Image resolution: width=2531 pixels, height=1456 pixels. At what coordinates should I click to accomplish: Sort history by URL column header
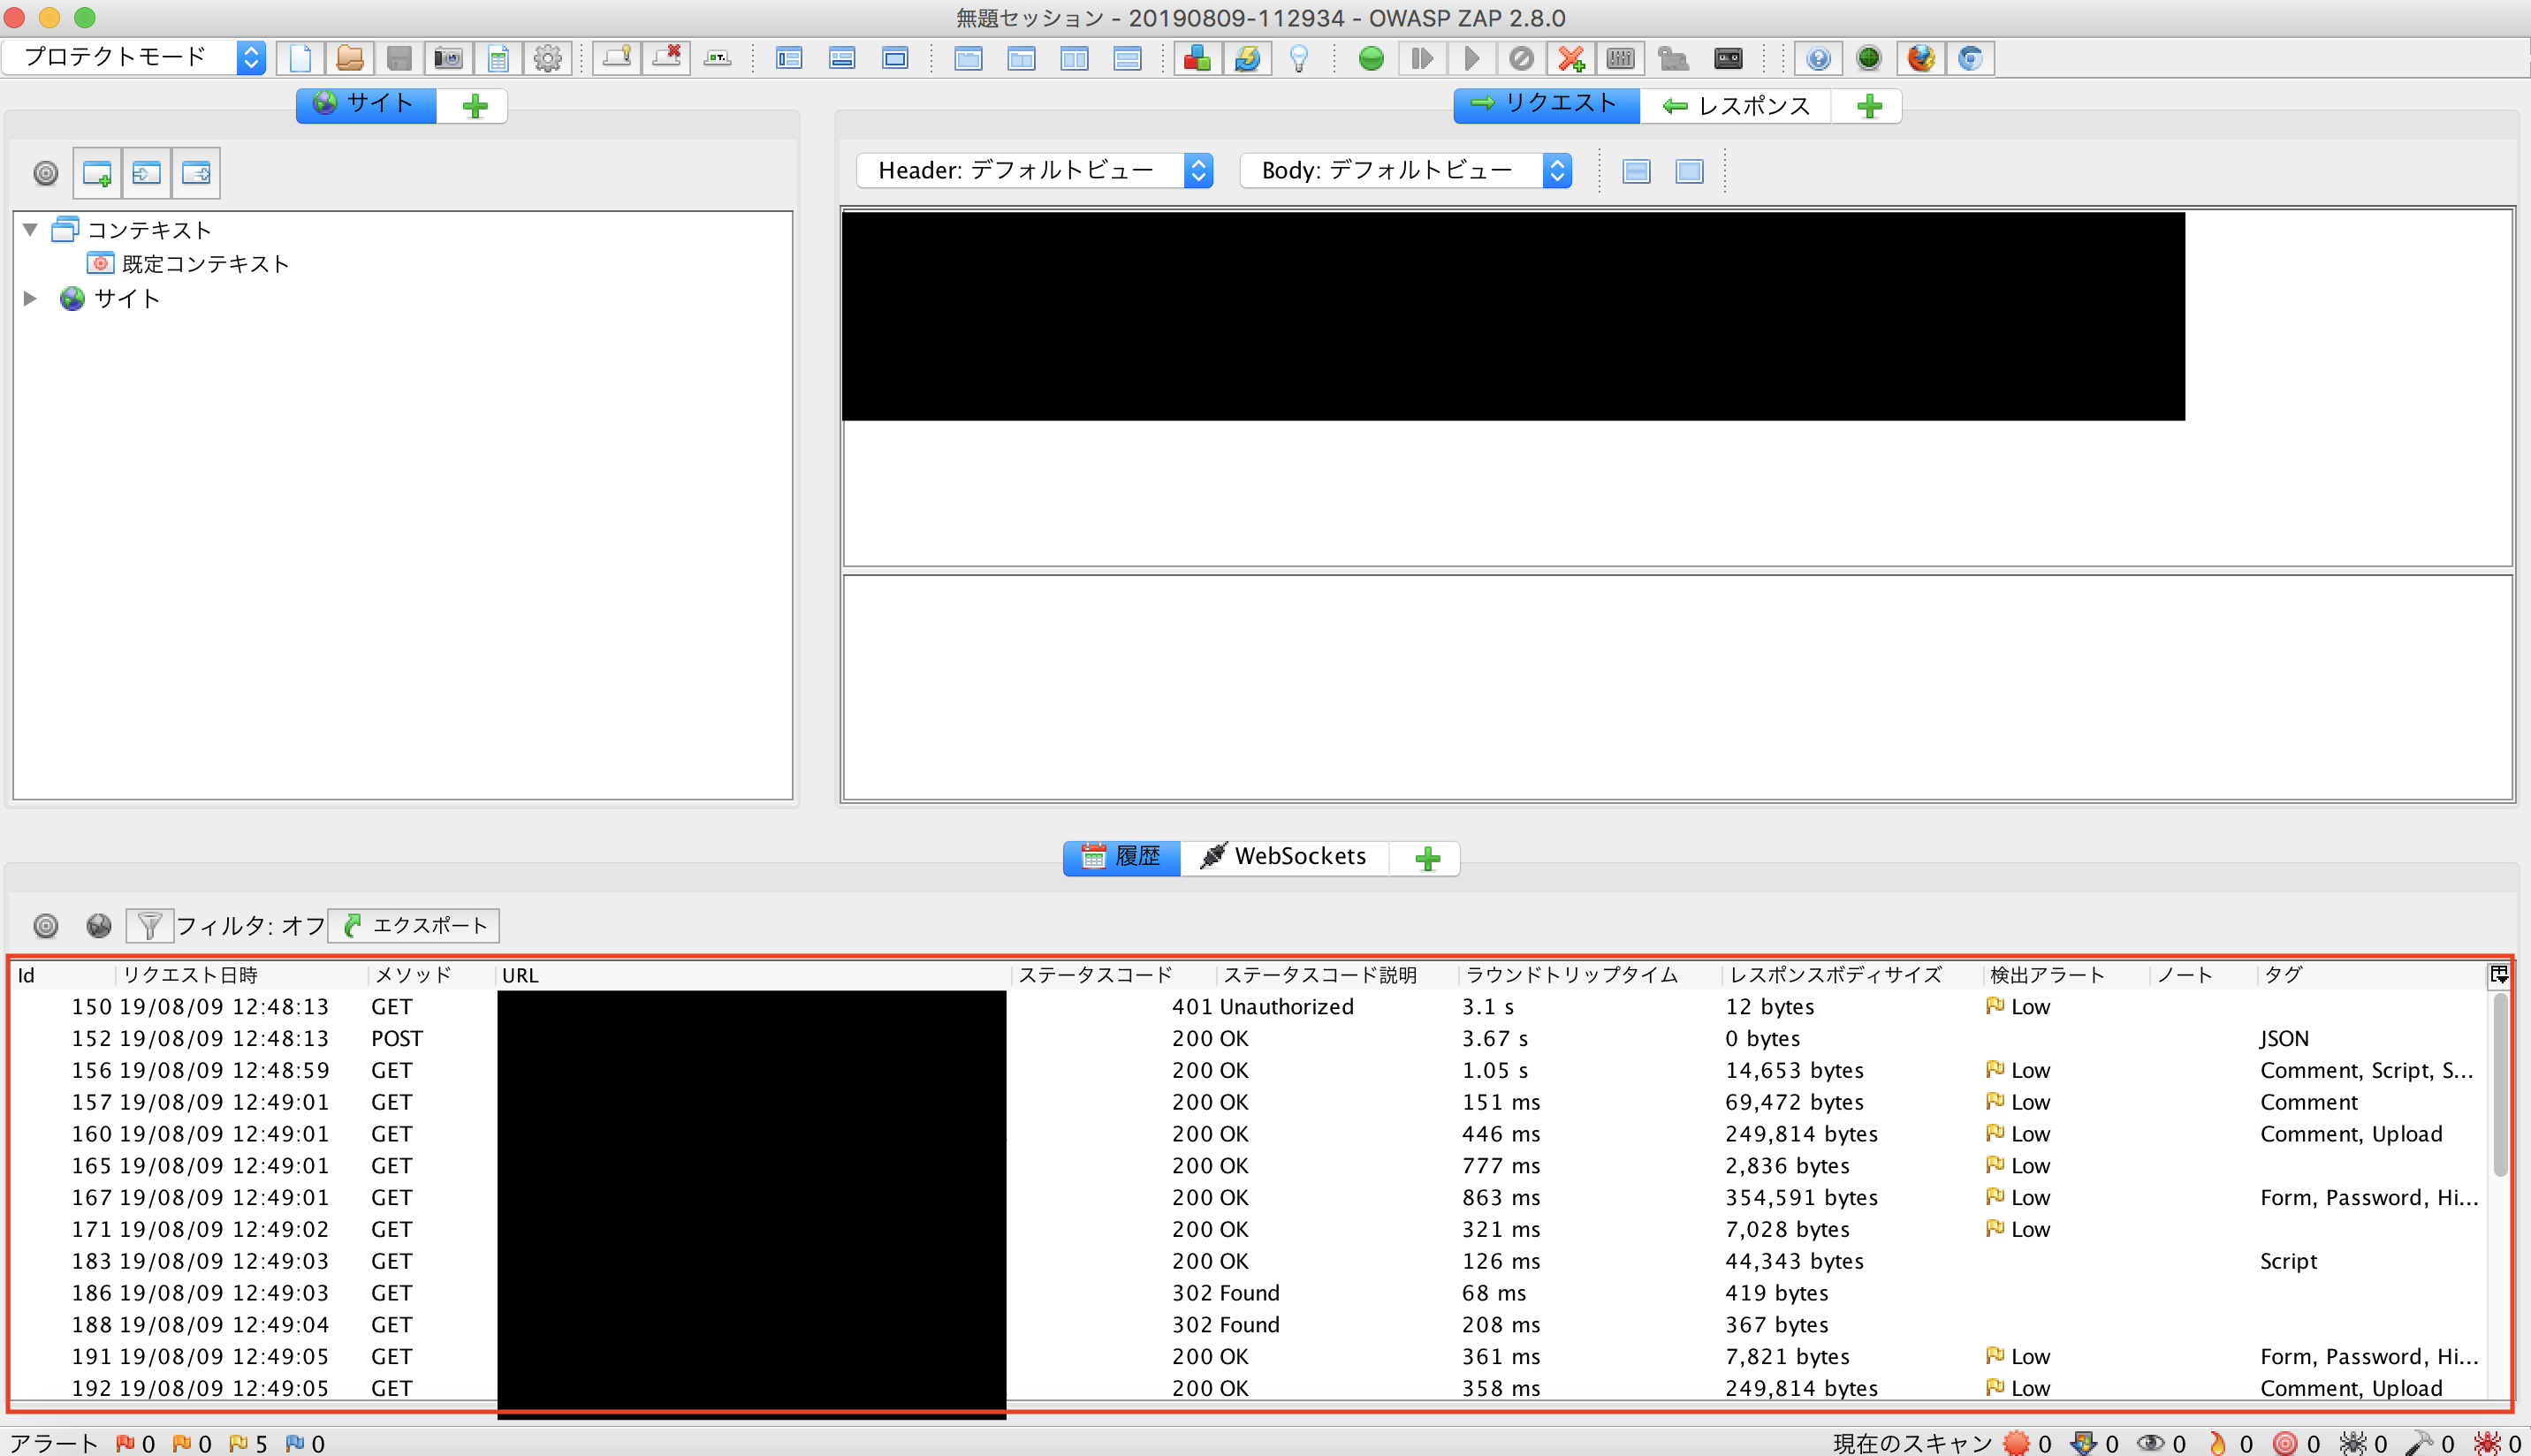[x=754, y=975]
